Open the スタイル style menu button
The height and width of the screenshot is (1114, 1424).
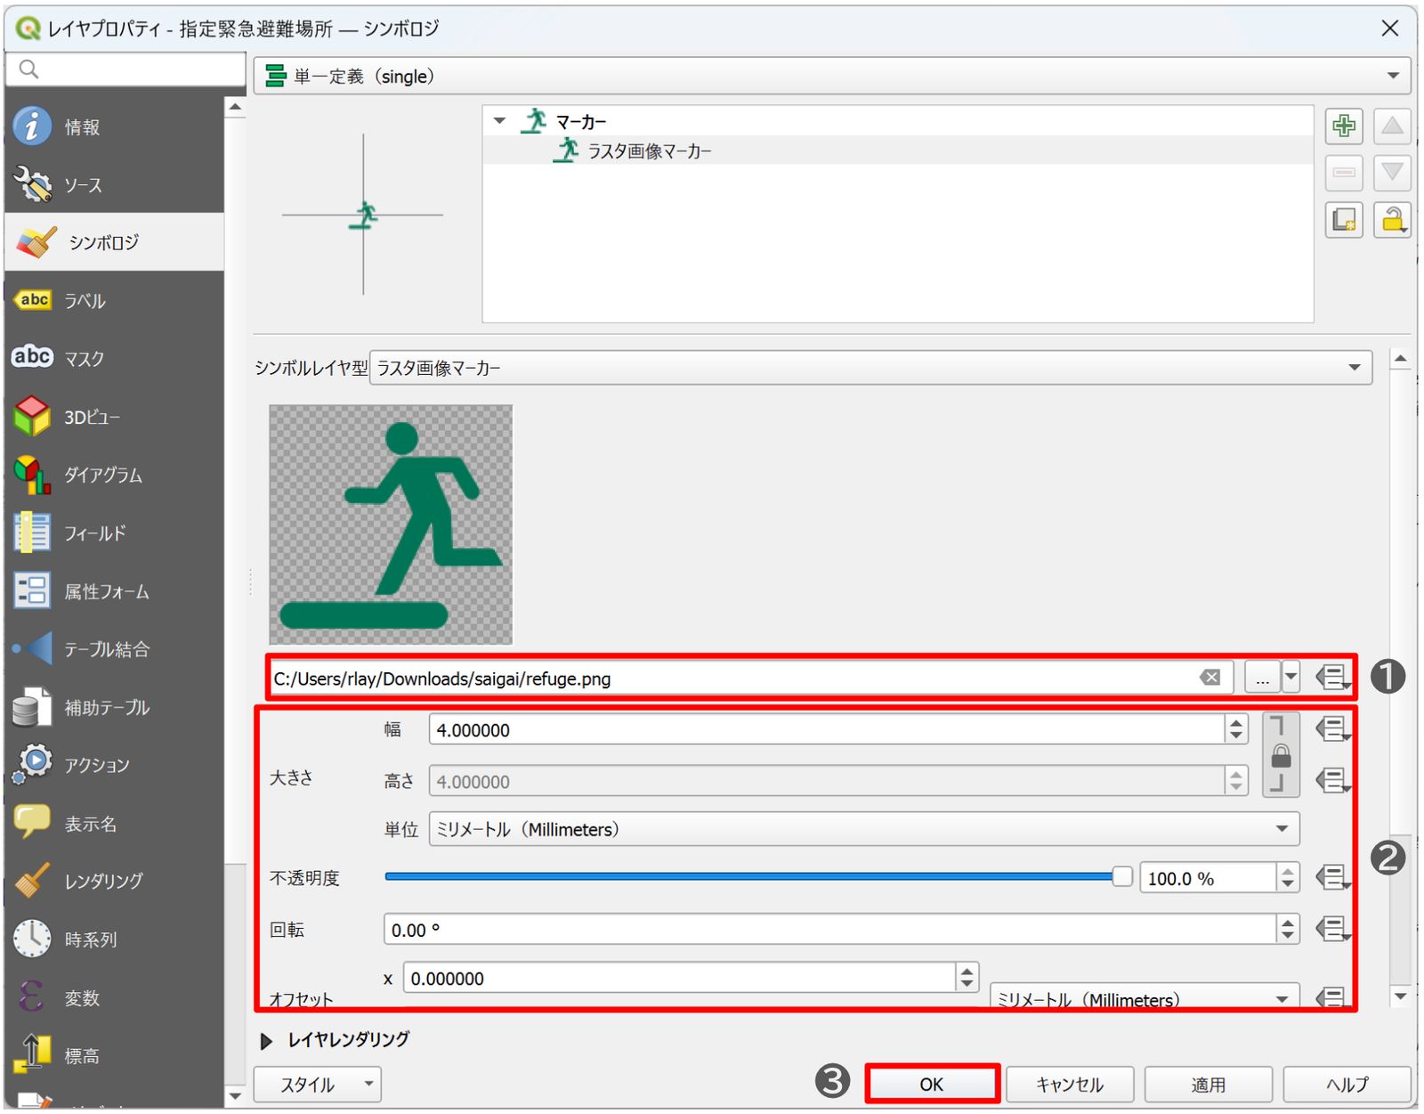pyautogui.click(x=318, y=1084)
